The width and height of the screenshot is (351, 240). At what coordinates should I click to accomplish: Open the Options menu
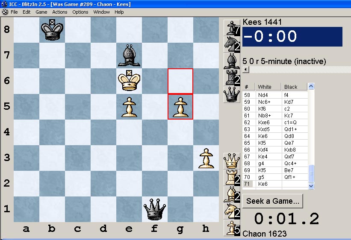(80, 12)
